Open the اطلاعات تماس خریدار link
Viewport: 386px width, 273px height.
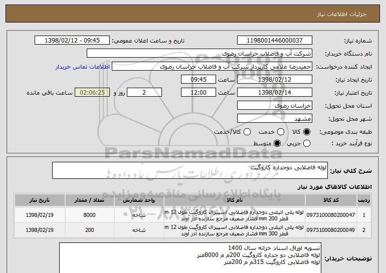(83, 67)
